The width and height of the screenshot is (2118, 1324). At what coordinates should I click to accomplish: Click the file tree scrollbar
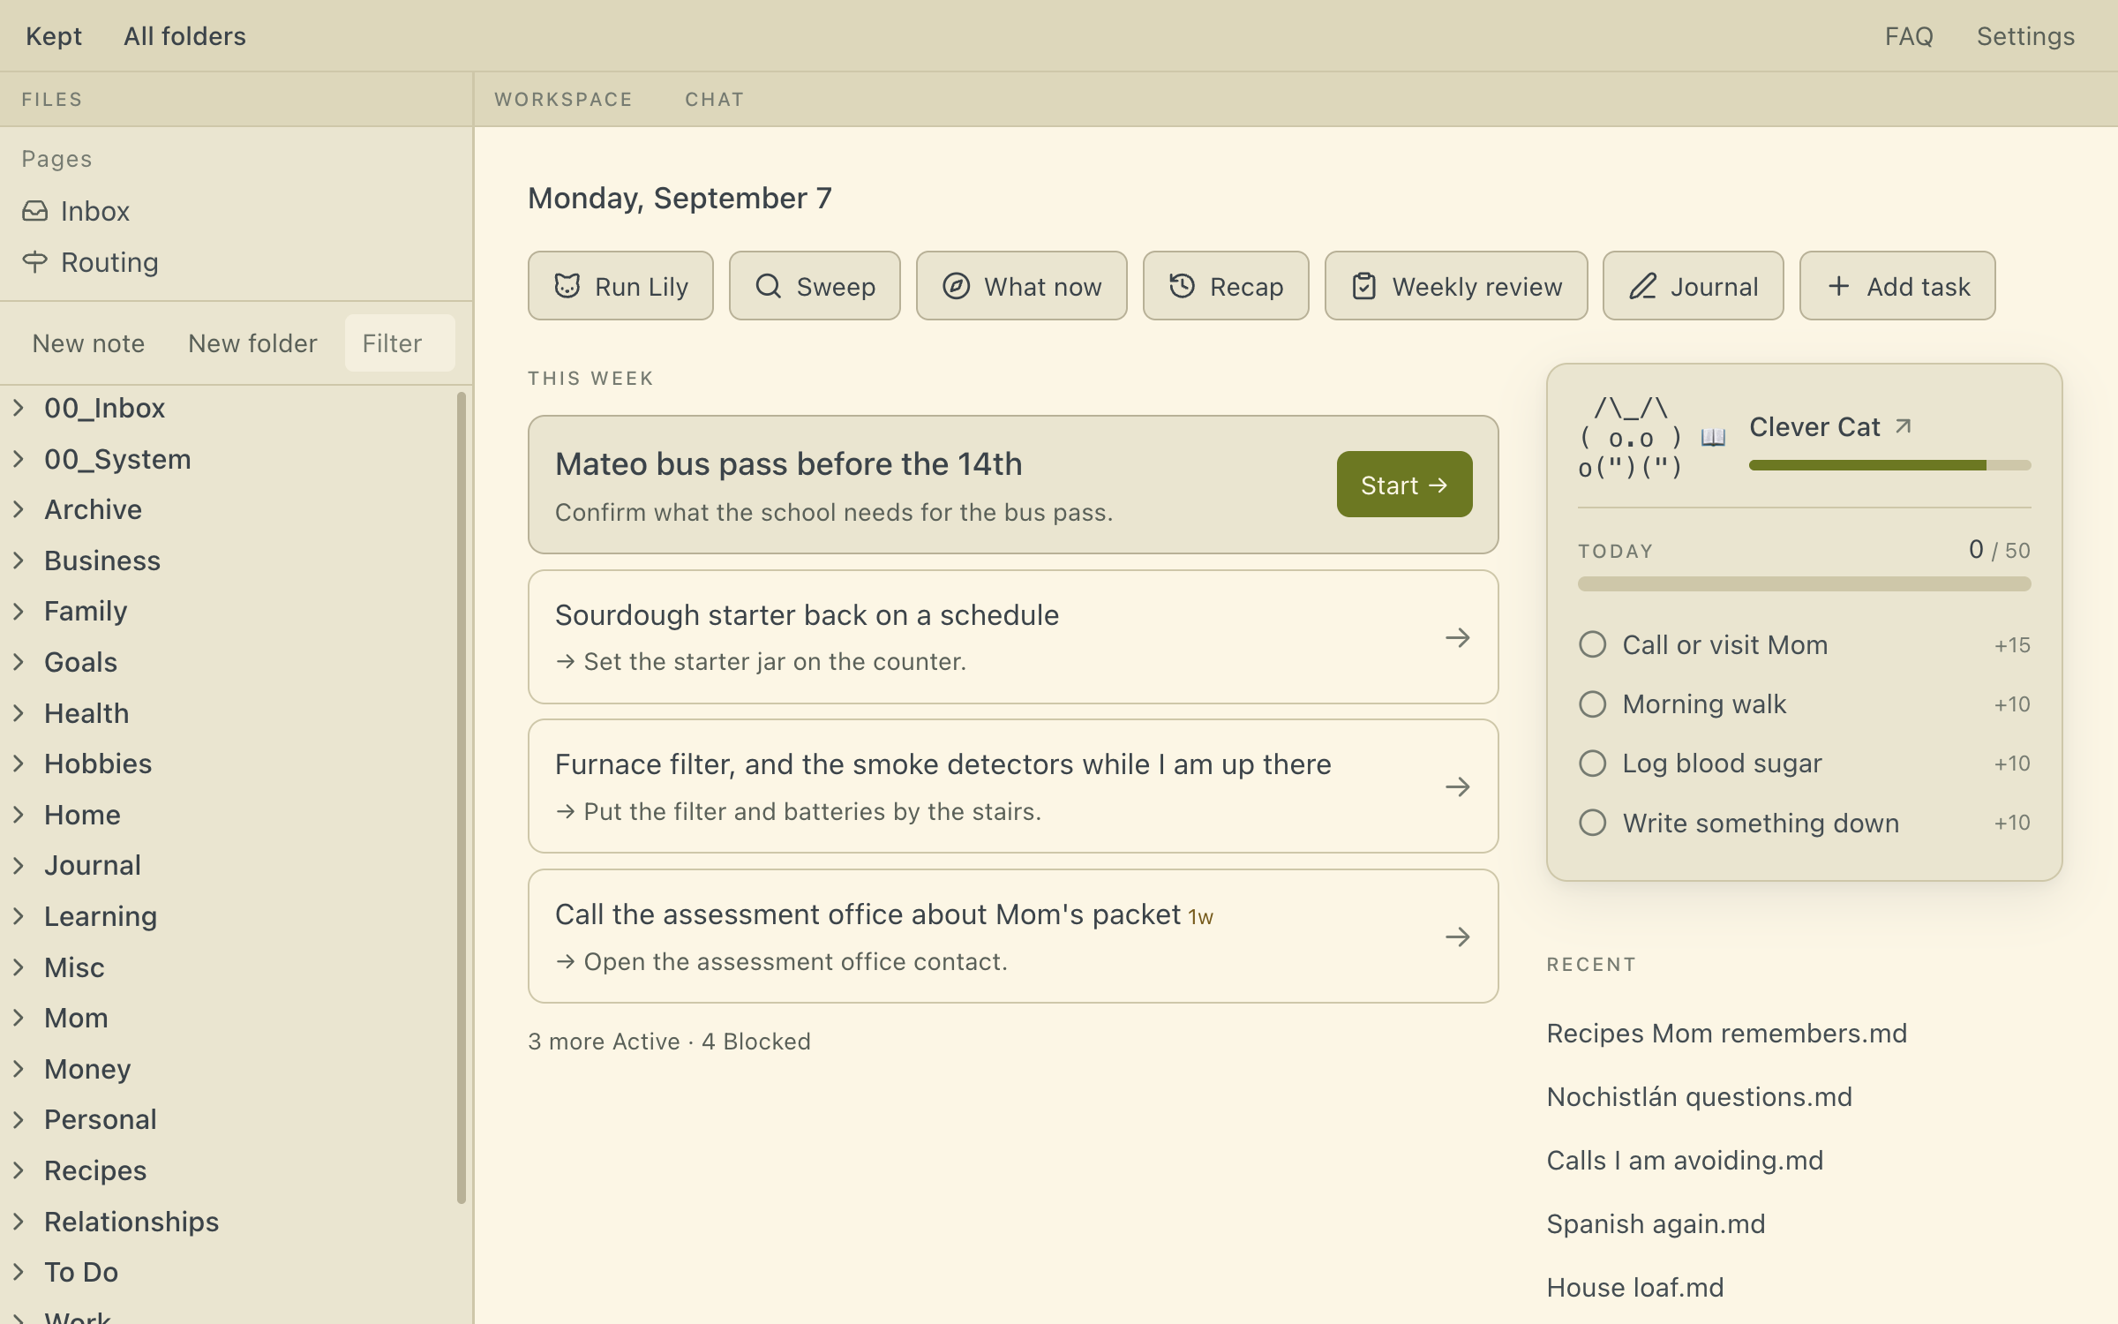pyautogui.click(x=461, y=798)
